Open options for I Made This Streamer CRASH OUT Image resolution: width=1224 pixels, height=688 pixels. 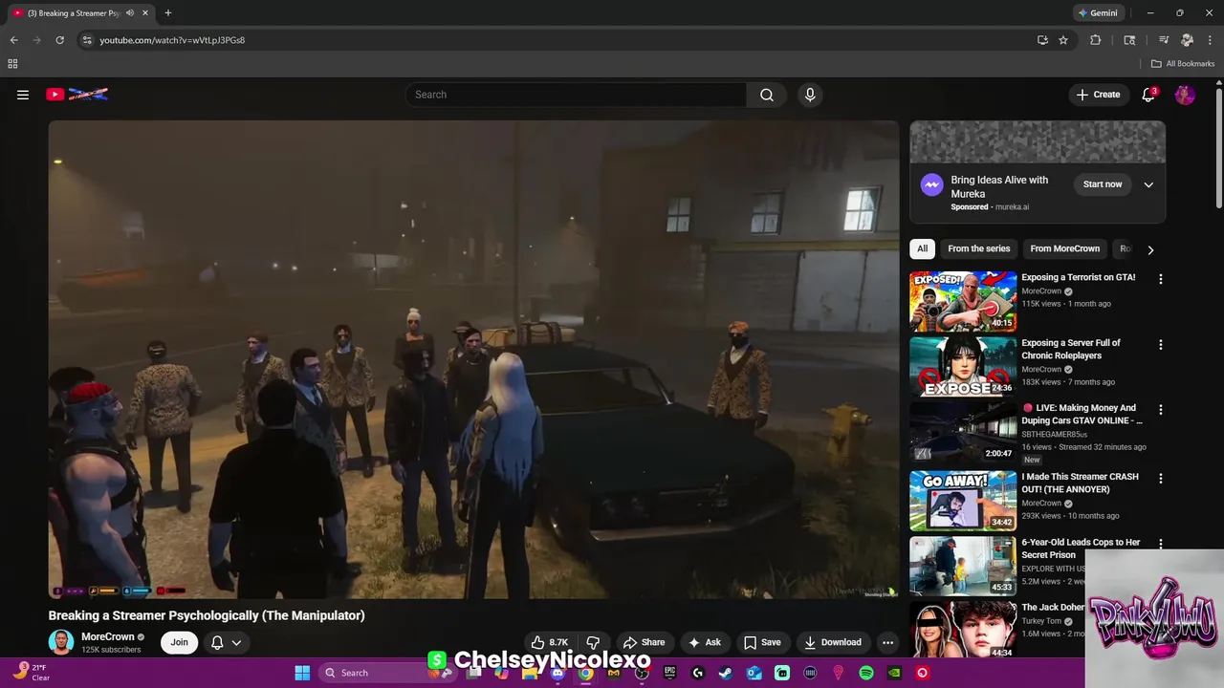tap(1161, 478)
